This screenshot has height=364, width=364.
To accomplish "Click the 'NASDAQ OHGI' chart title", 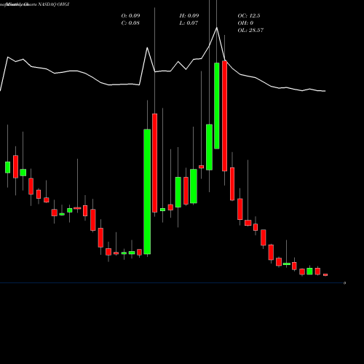I will tap(54, 4).
